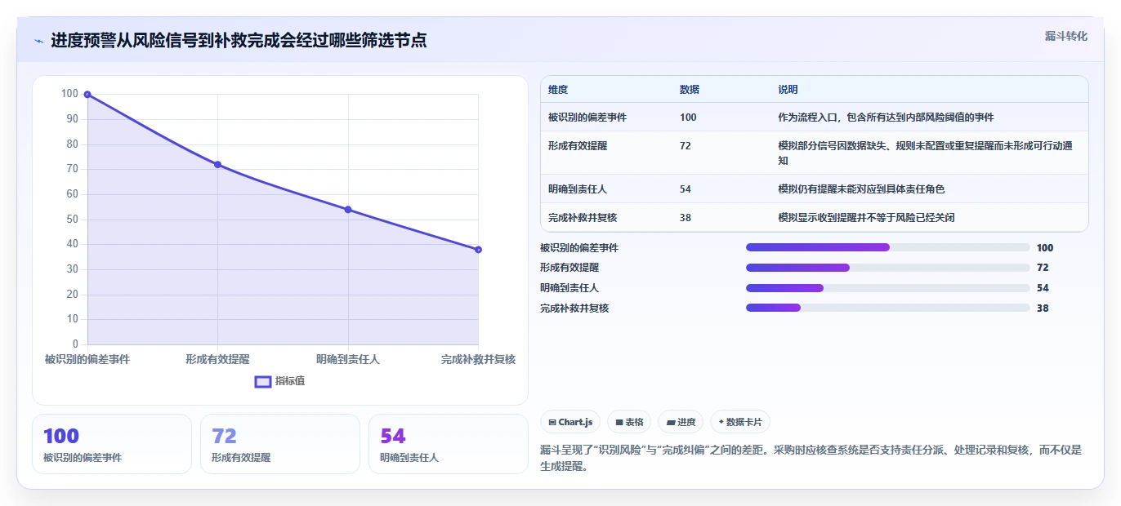The width and height of the screenshot is (1121, 506).
Task: Click the chart data point at value 54
Action: pos(348,210)
